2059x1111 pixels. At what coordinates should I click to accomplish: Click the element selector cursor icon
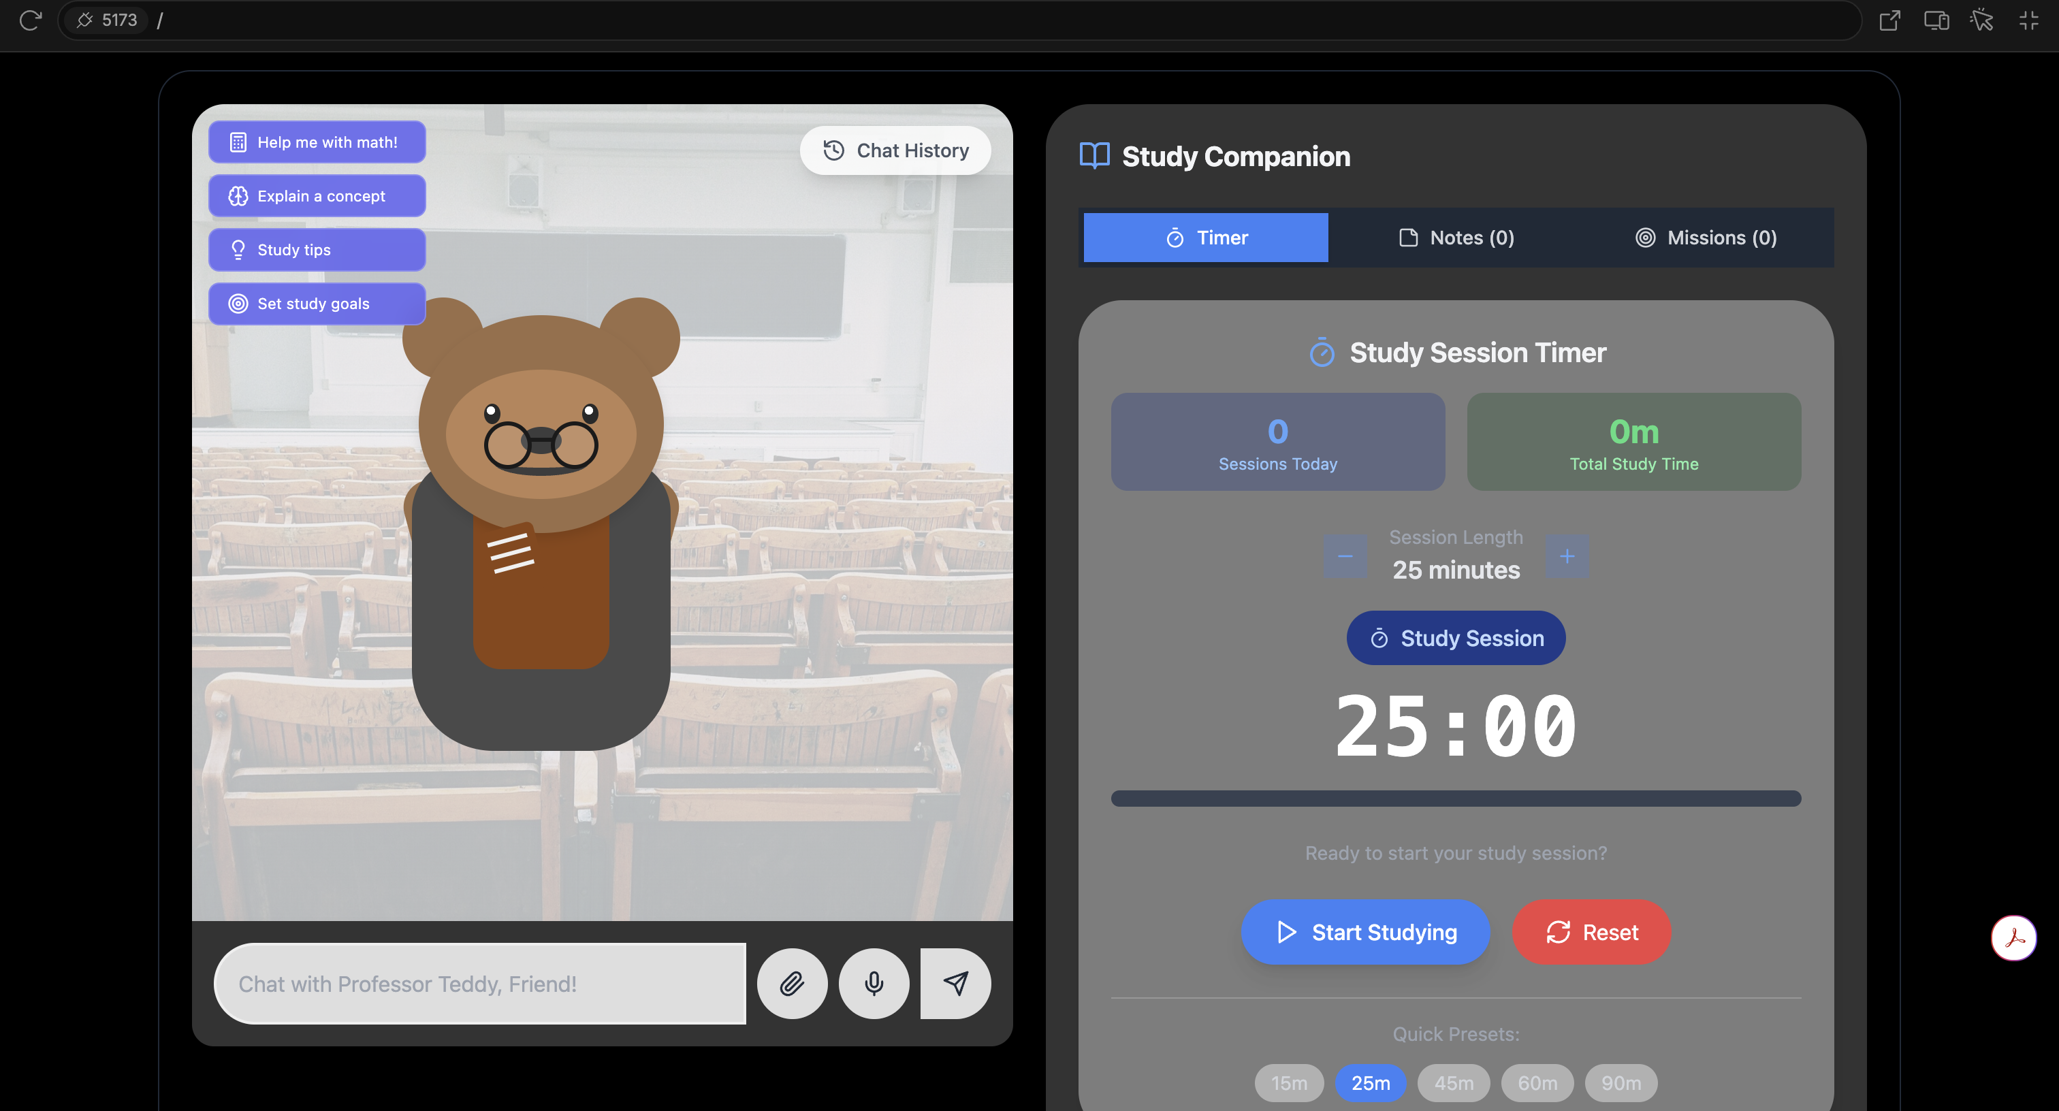(x=1981, y=20)
